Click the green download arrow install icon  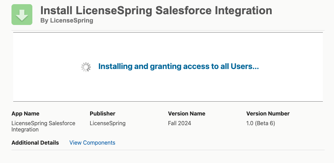tap(22, 15)
